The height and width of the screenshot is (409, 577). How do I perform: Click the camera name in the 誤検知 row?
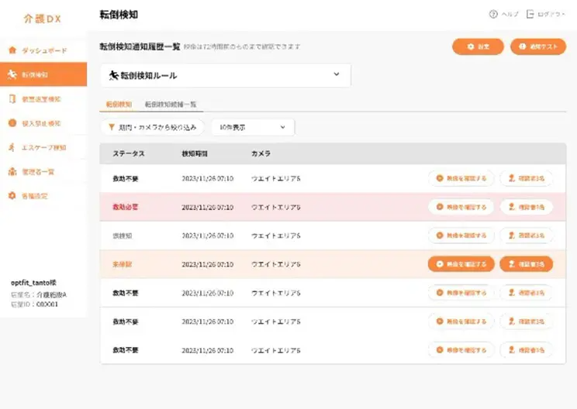click(275, 235)
